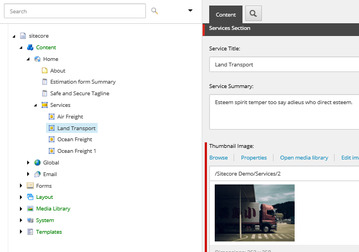Click the Layout node icon
359x252 pixels.
(31, 197)
